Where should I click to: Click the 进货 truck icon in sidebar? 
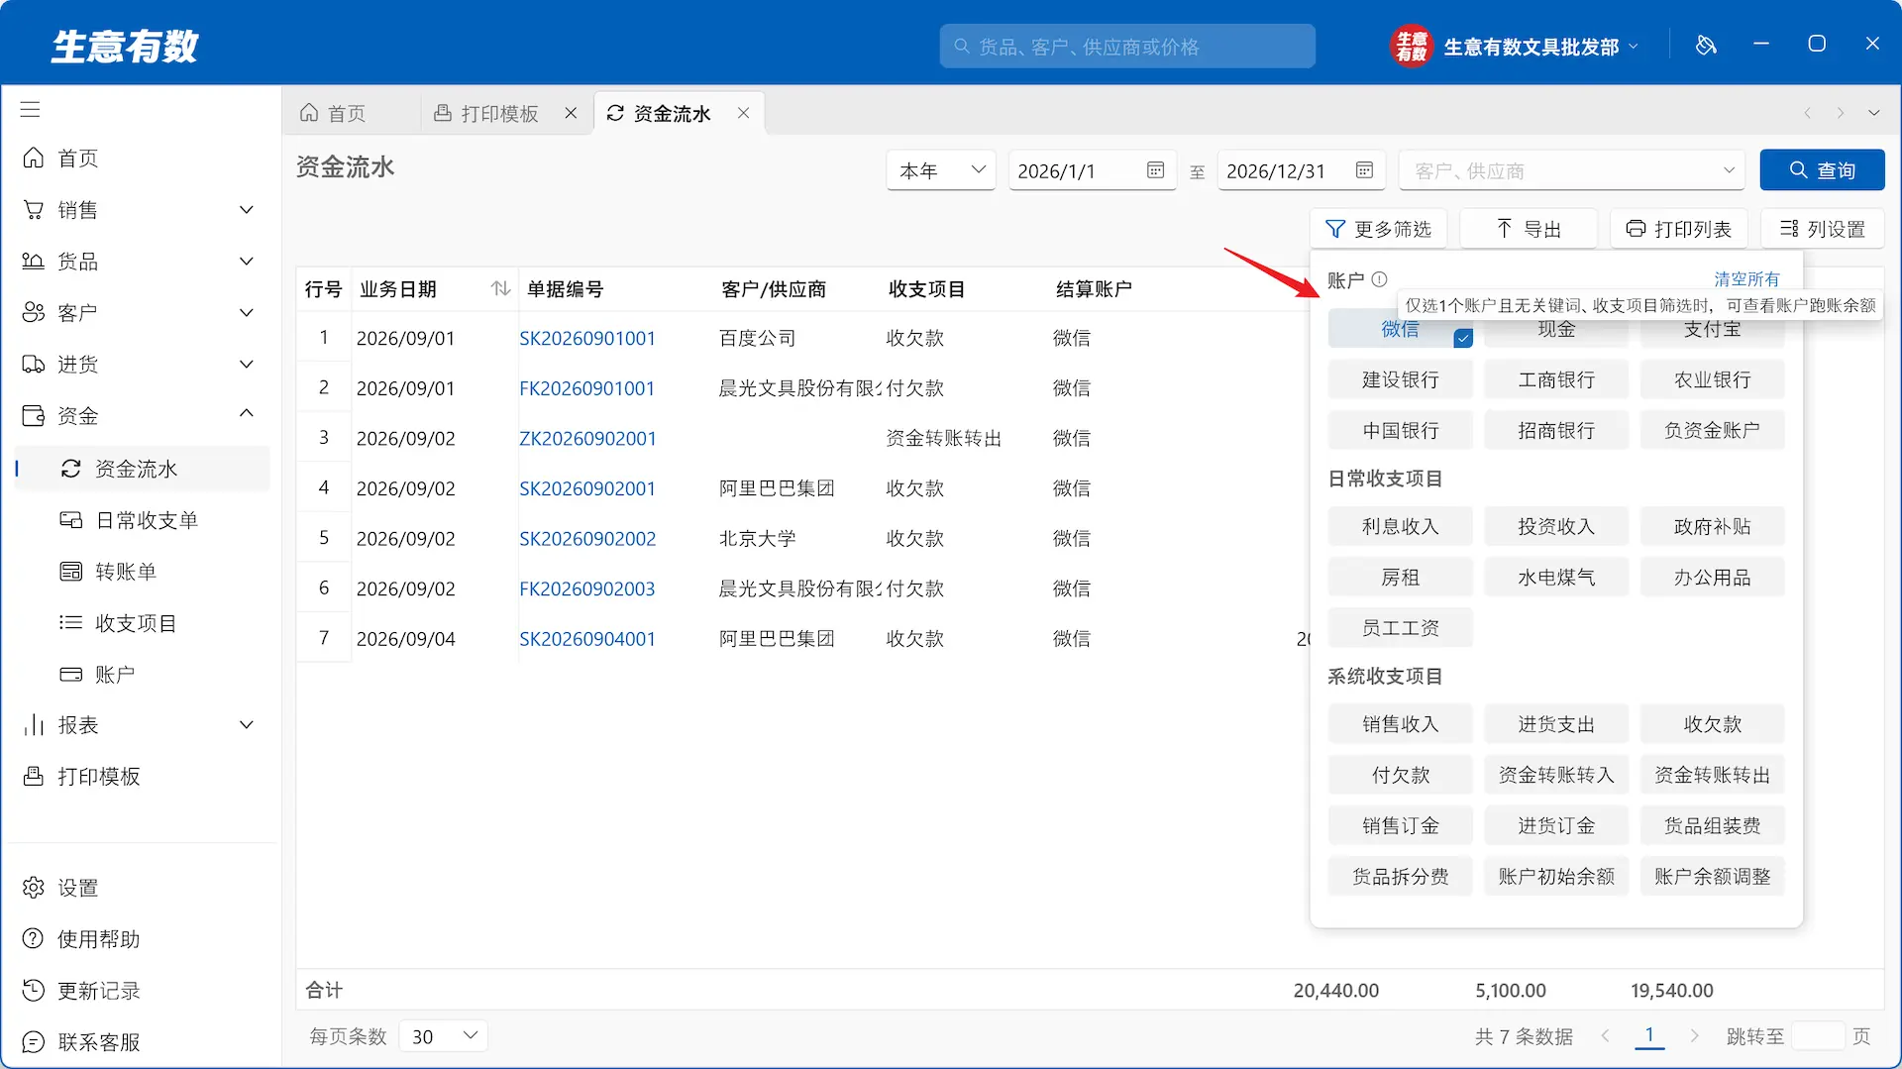click(34, 364)
